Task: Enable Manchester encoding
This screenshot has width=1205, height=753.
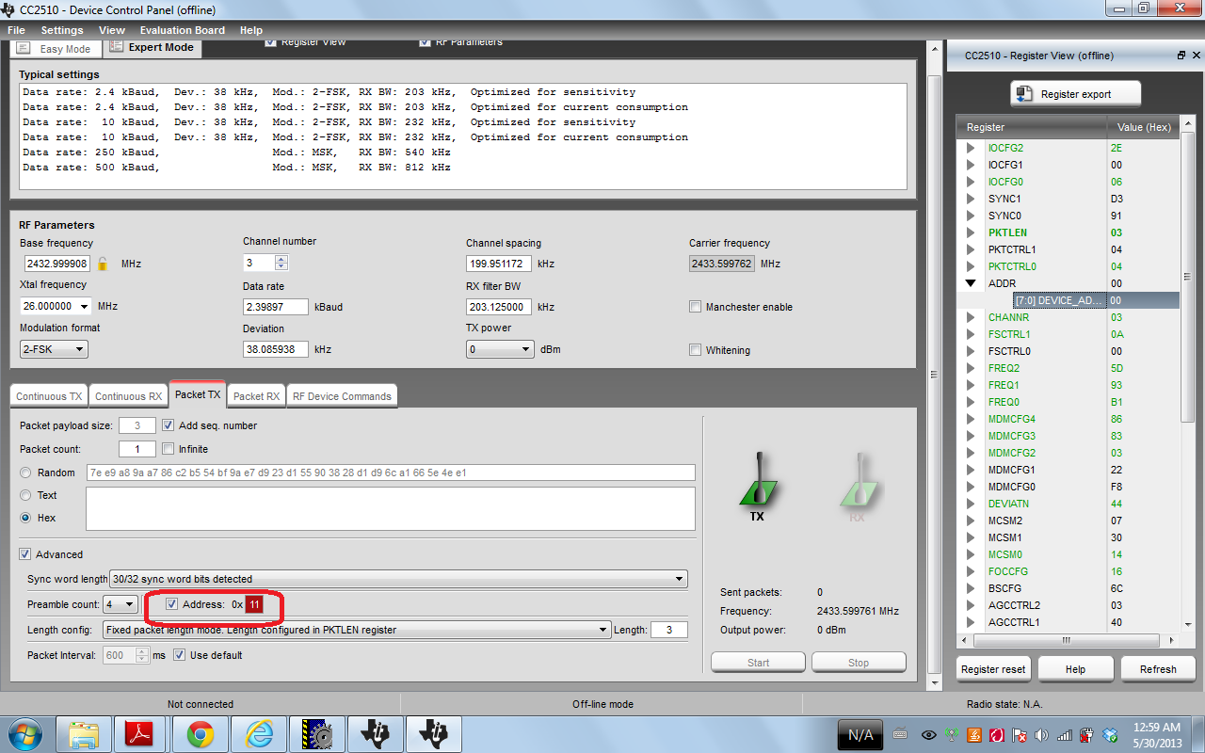Action: pos(695,306)
